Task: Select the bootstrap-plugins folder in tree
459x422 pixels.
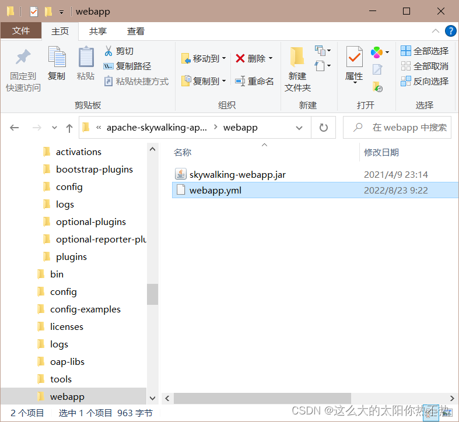Action: tap(94, 170)
